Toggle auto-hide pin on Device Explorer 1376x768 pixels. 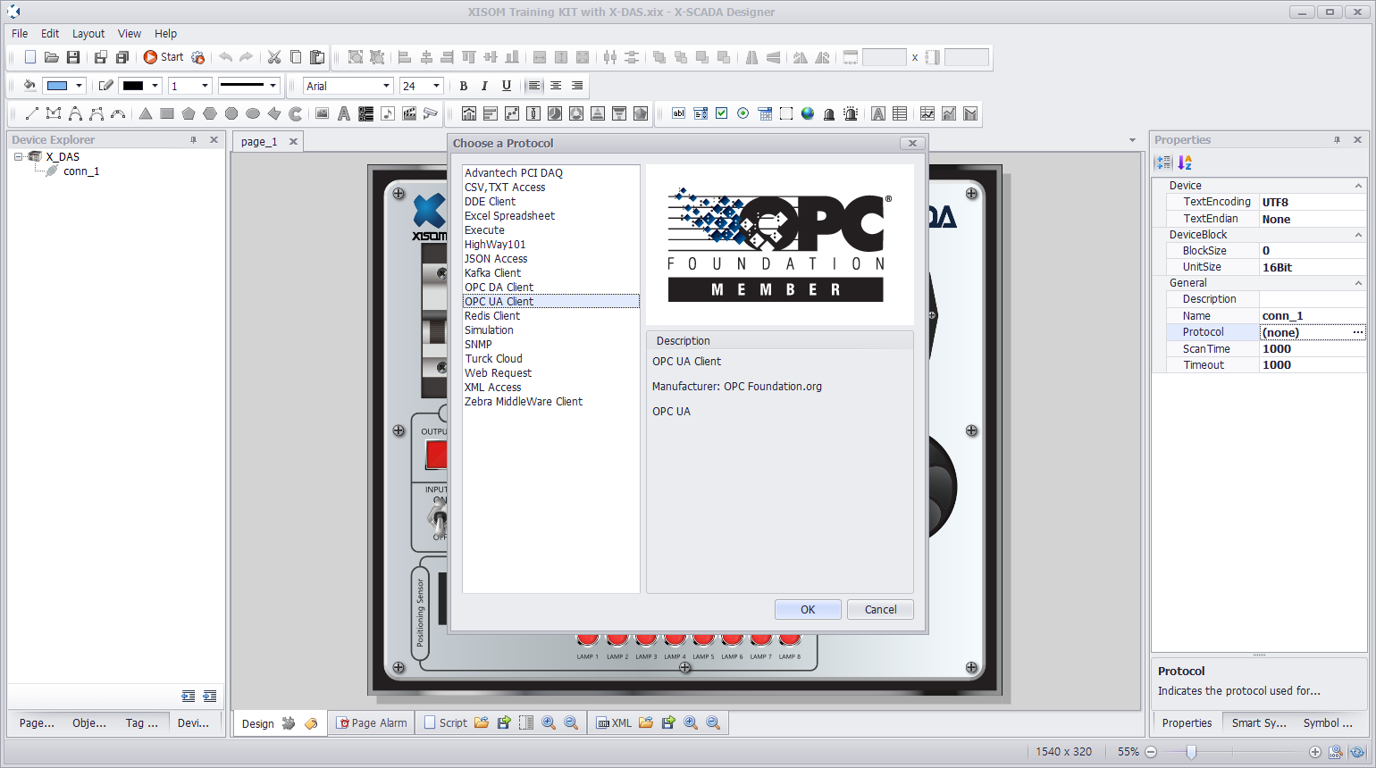(193, 140)
